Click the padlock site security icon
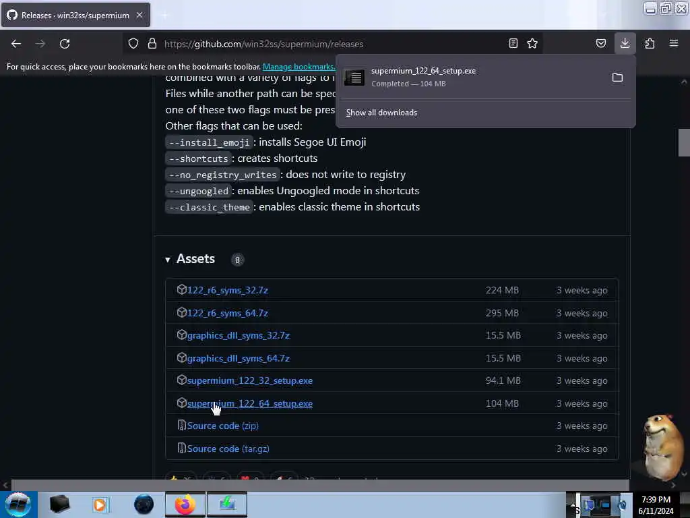The height and width of the screenshot is (518, 690). [x=152, y=43]
